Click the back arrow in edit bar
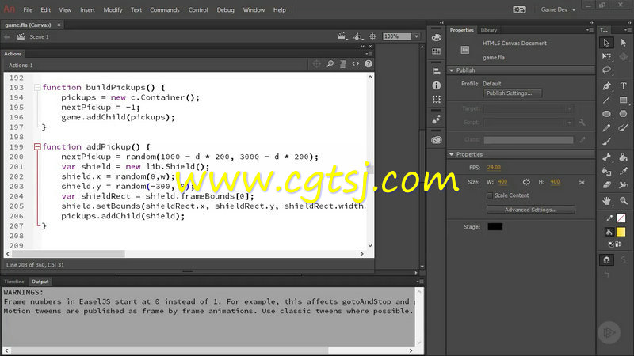This screenshot has width=634, height=356. 7,36
